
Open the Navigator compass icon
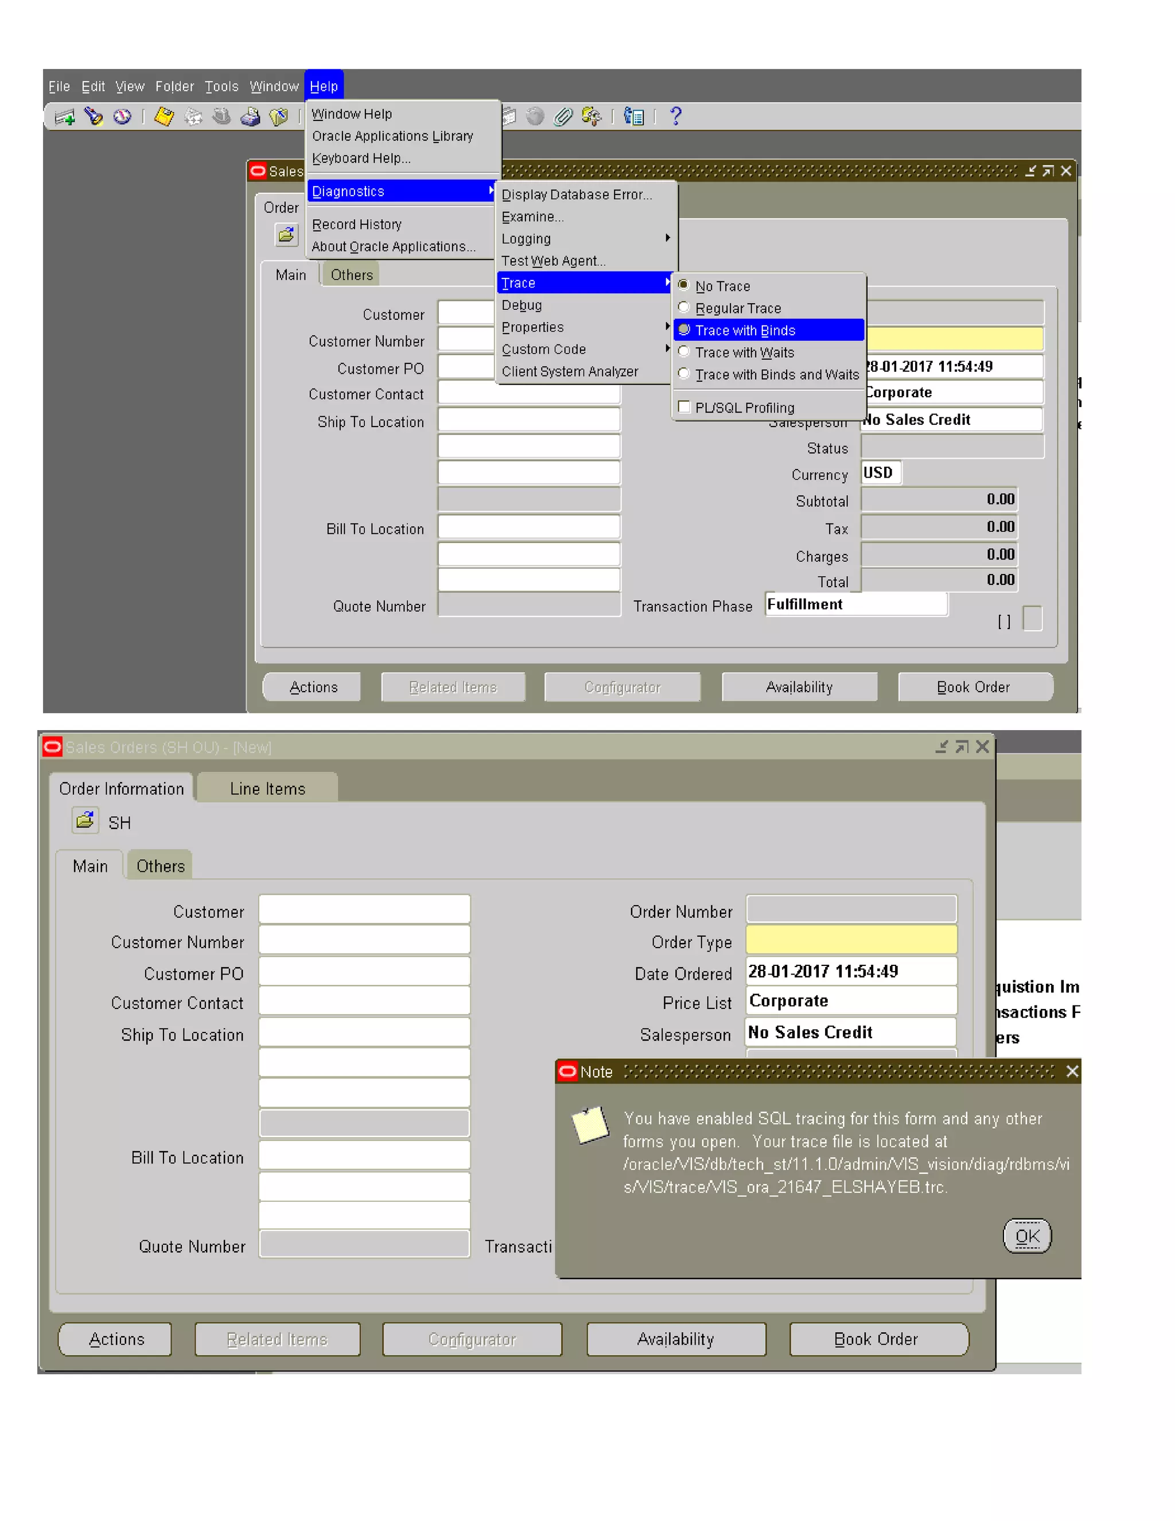click(123, 117)
